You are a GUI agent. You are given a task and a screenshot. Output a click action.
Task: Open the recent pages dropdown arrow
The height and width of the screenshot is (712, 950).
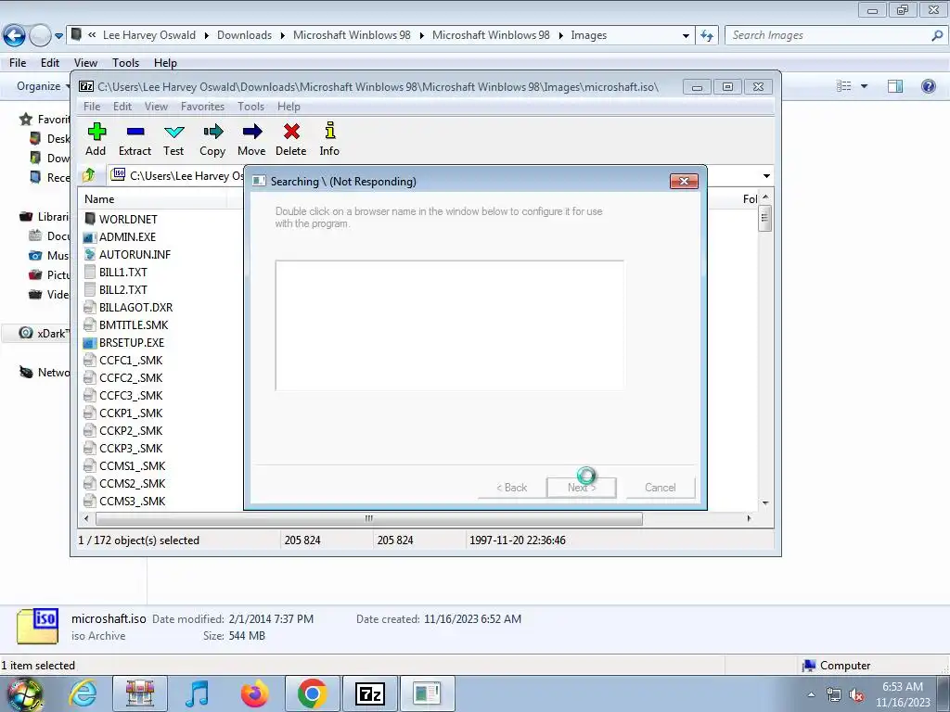point(58,36)
